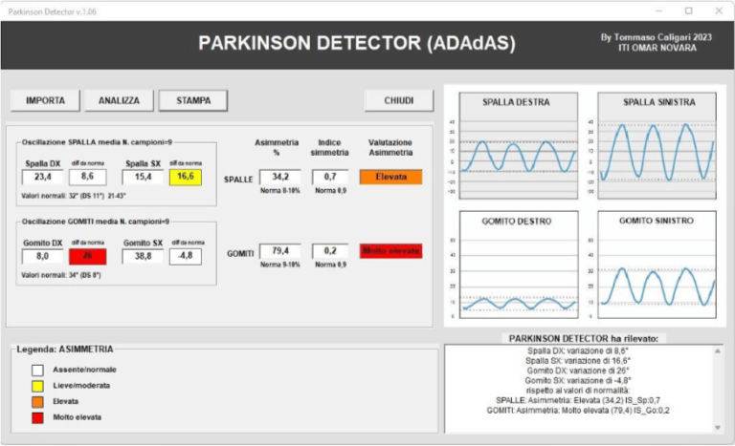Close the Parkinson Detector window
This screenshot has height=446, width=735.
click(x=719, y=11)
